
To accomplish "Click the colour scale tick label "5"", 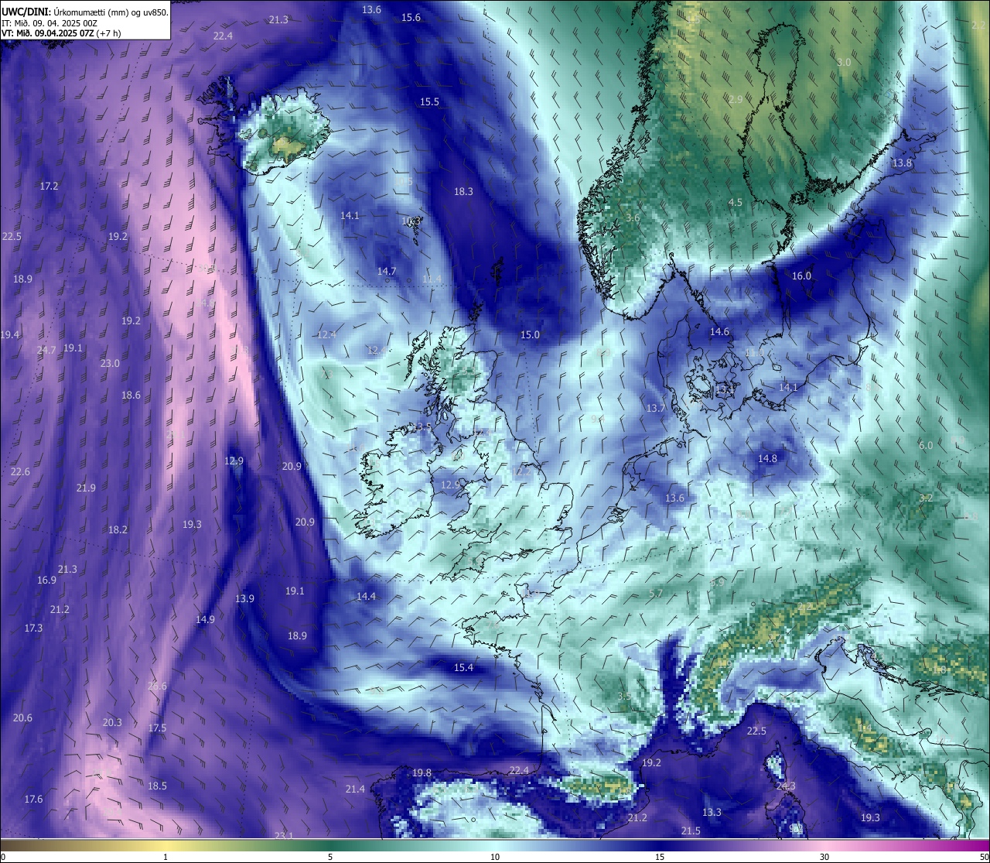I will tap(330, 857).
